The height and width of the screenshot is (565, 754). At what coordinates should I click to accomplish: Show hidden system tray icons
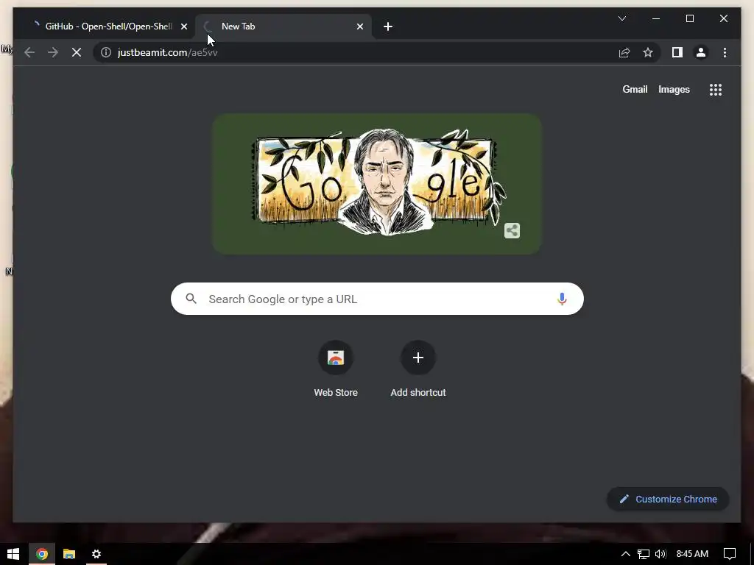[626, 554]
